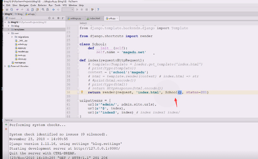
Task: Open the Help menu
Action: tap(81, 5)
